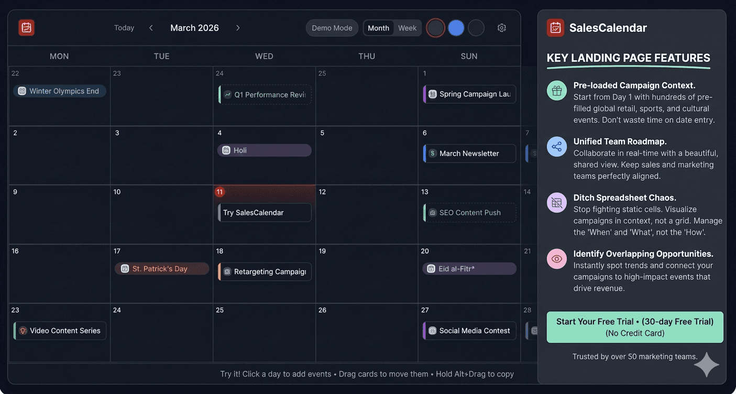Click the Retargeting Campaign event
This screenshot has height=394, width=736.
[265, 272]
